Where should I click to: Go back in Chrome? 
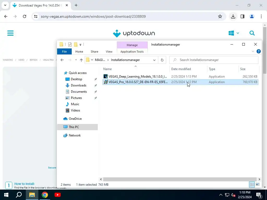point(6,16)
